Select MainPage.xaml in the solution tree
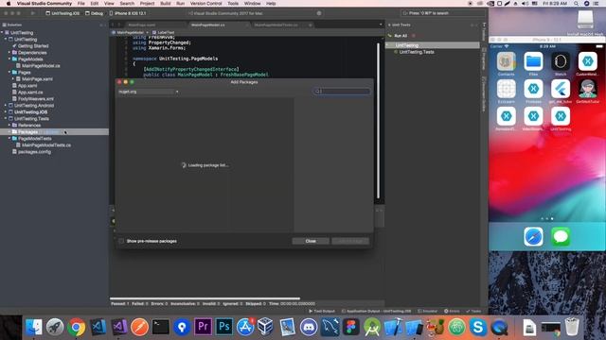This screenshot has width=606, height=340. click(37, 79)
